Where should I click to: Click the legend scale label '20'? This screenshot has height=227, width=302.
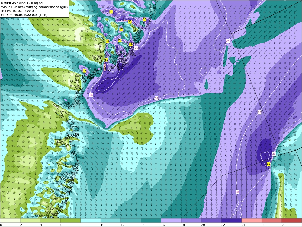coord(203,225)
